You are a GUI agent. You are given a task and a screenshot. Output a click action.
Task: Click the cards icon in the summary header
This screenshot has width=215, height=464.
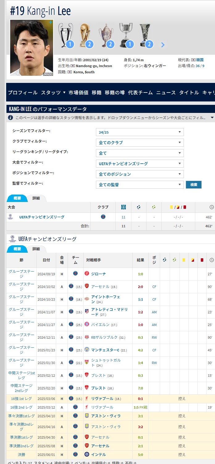pos(178,207)
